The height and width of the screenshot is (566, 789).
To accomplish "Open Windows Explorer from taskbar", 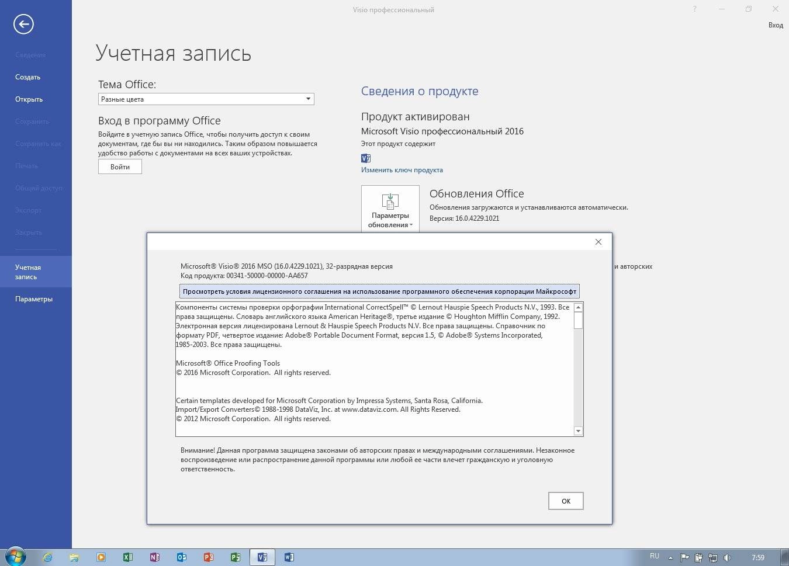I will click(74, 557).
